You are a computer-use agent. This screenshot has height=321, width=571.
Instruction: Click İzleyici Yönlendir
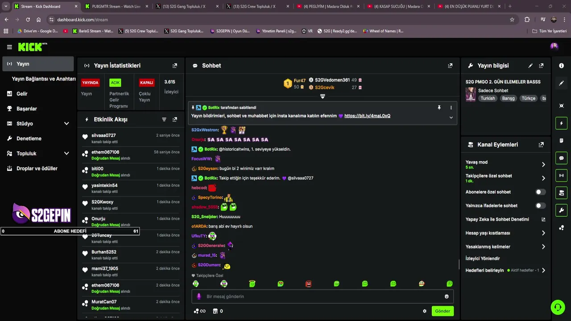coord(483,259)
